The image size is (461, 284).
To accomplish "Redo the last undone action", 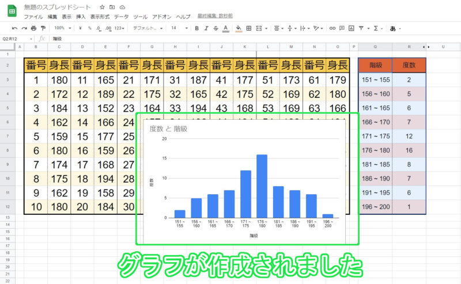I will click(24, 28).
